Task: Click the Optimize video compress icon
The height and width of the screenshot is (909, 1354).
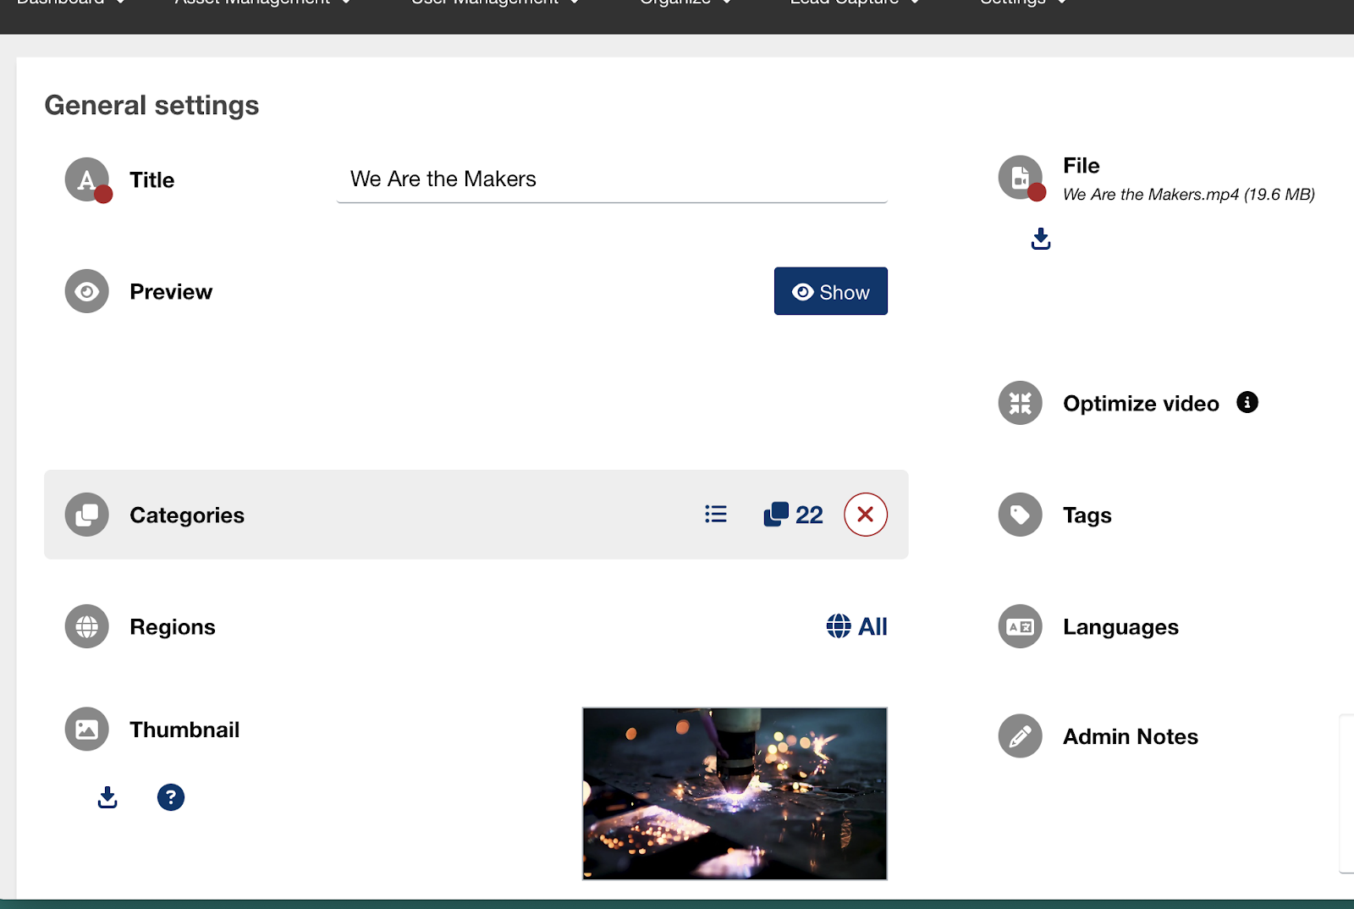Action: pyautogui.click(x=1020, y=403)
